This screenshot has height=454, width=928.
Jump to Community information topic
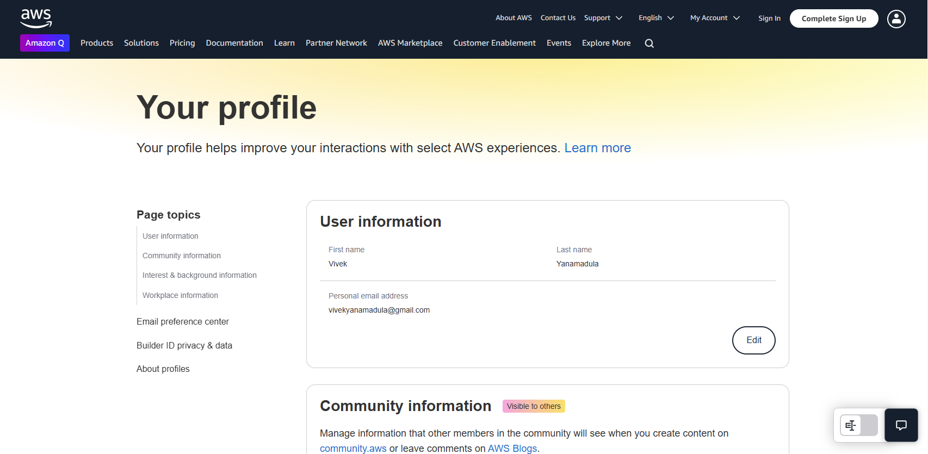point(182,256)
